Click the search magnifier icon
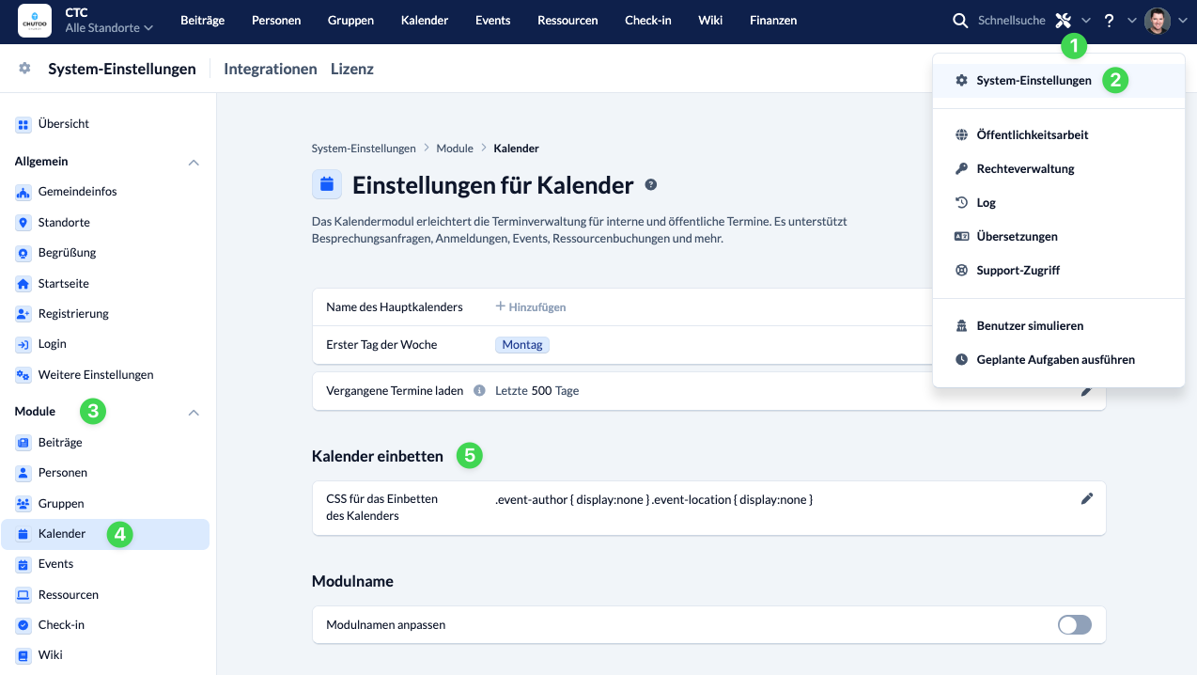Screen dimensions: 1197x675 [959, 21]
